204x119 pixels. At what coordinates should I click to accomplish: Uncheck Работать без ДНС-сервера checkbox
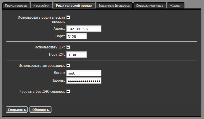[68, 92]
